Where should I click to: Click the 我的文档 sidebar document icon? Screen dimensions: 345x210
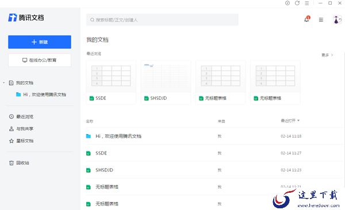point(11,83)
